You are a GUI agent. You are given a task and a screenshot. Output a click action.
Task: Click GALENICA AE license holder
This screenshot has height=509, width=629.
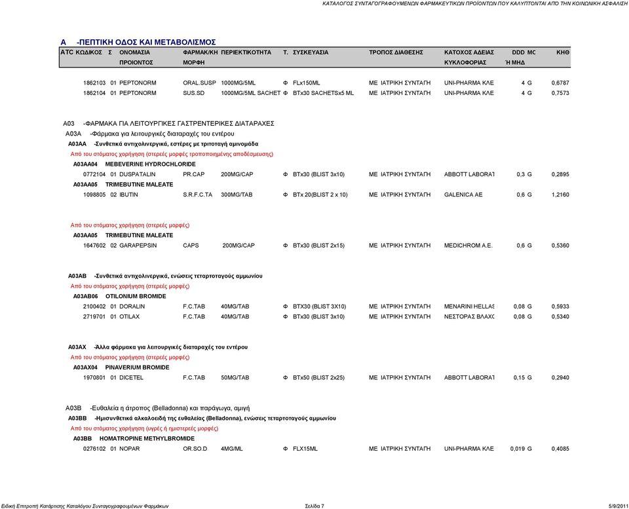[463, 195]
